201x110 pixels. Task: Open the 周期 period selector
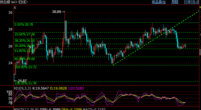(x=175, y=2)
